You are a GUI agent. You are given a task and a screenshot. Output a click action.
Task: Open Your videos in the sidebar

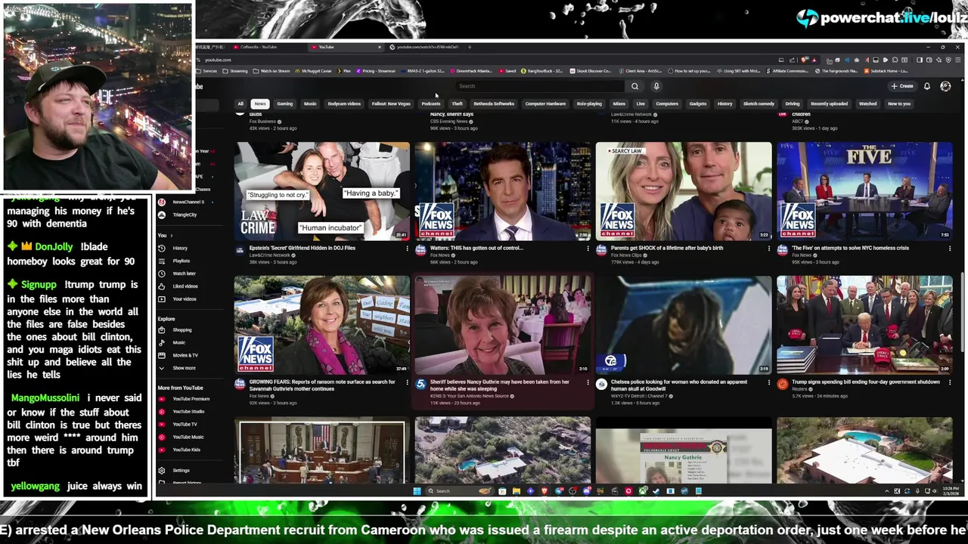click(x=184, y=299)
